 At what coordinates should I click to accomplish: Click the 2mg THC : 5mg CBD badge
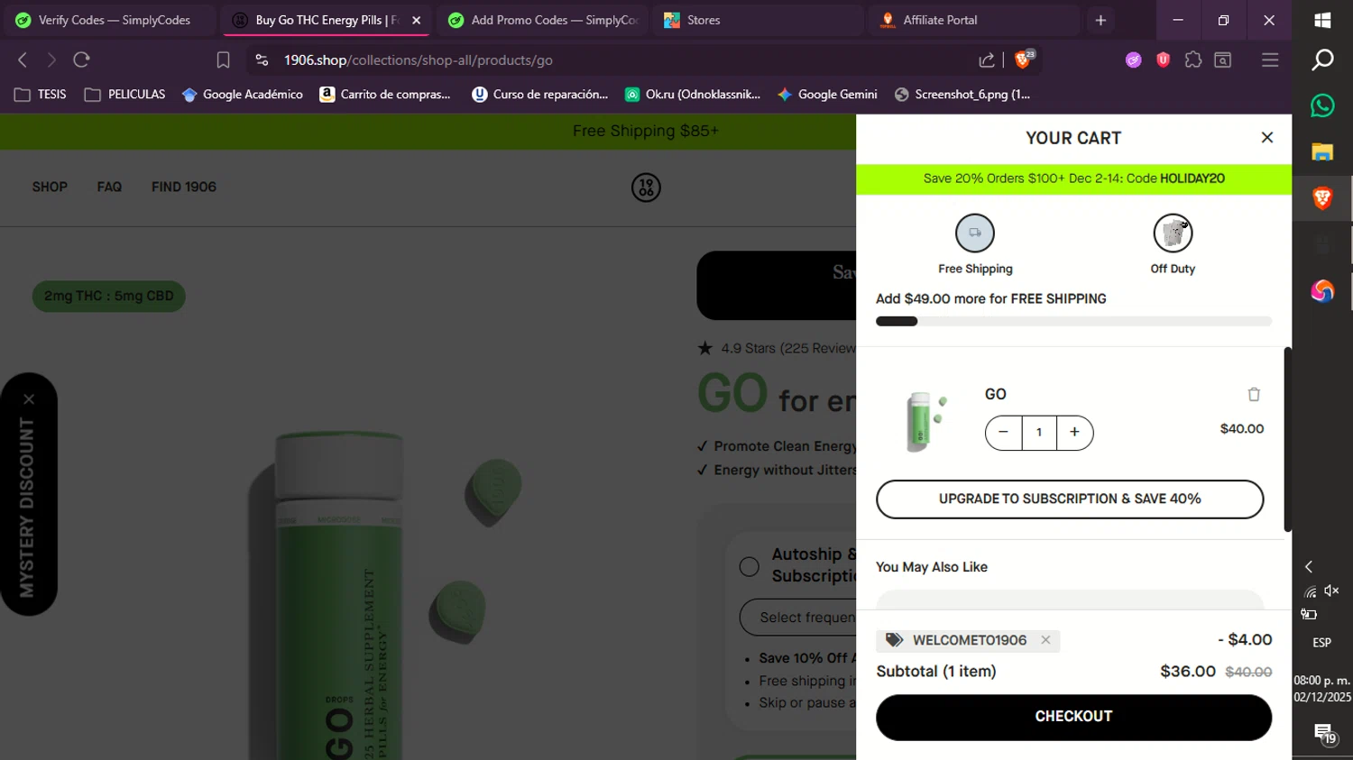(x=109, y=296)
